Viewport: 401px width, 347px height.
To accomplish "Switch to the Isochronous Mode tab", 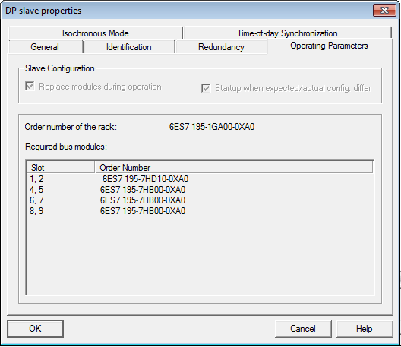I will click(x=96, y=33).
